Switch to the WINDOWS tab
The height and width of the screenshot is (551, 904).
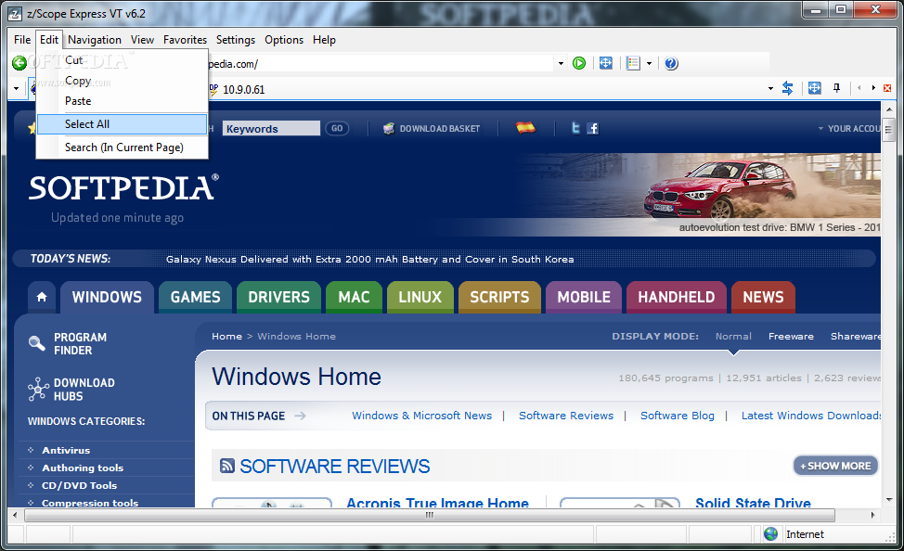(x=107, y=297)
